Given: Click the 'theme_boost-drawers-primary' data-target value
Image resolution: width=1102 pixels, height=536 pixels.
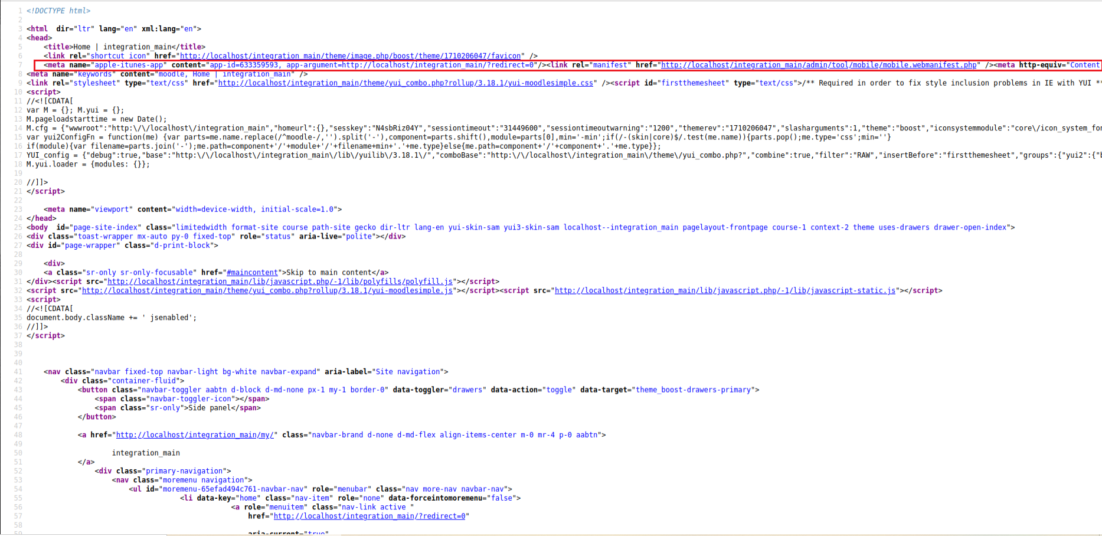Looking at the screenshot, I should tap(693, 390).
